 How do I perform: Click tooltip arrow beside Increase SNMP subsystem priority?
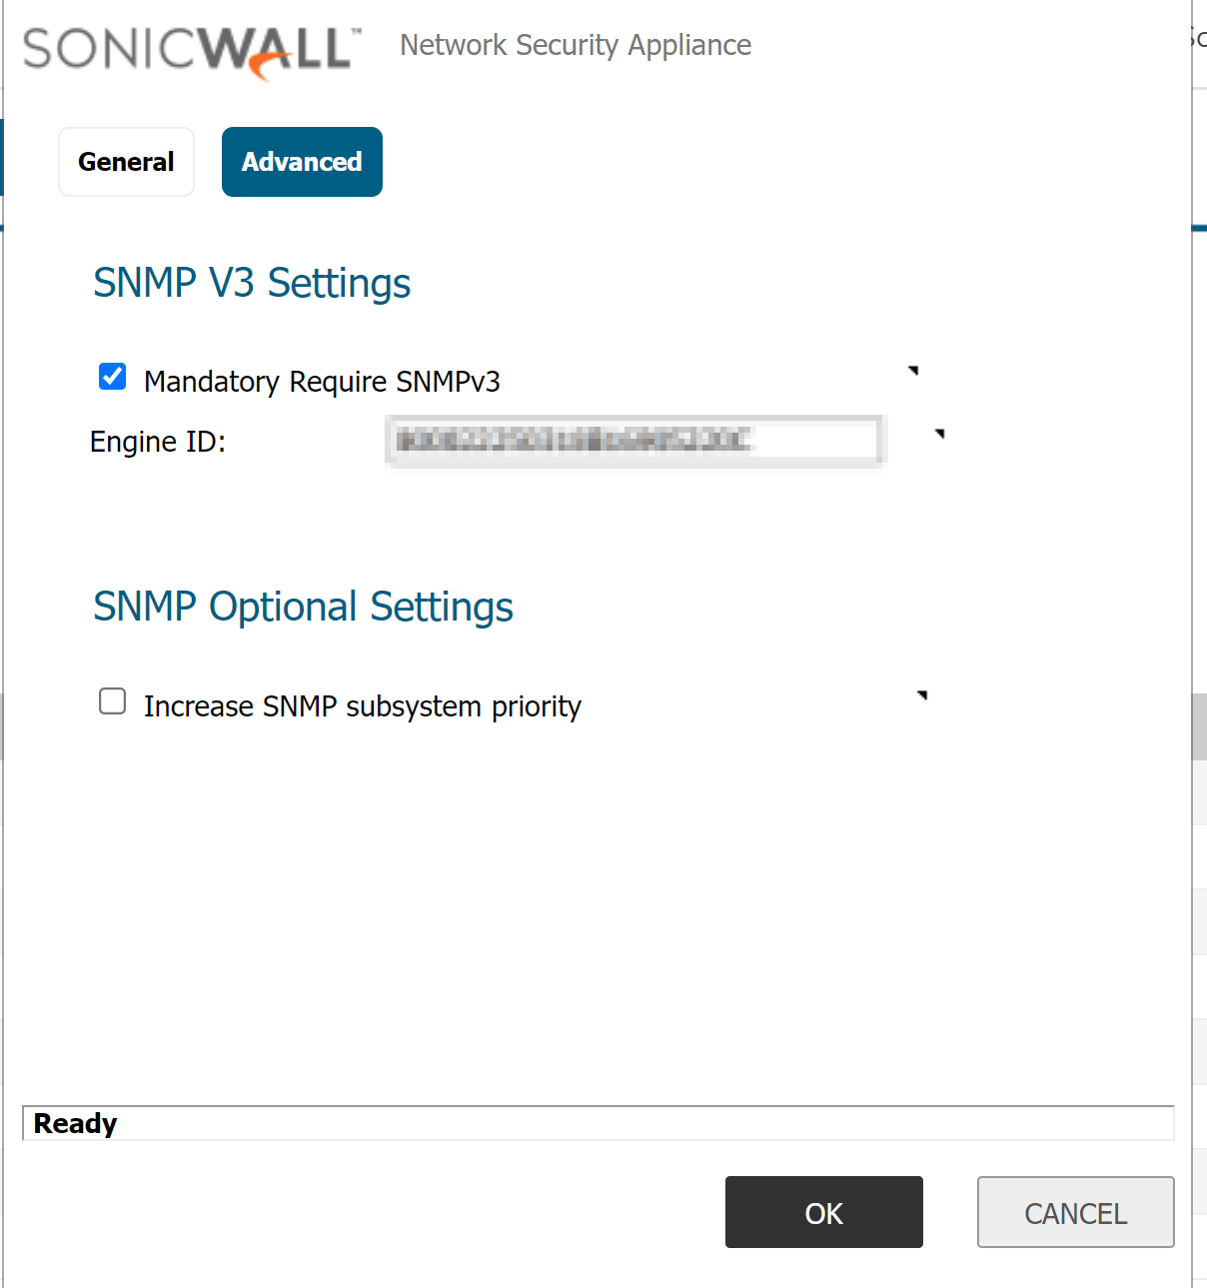[x=922, y=694]
